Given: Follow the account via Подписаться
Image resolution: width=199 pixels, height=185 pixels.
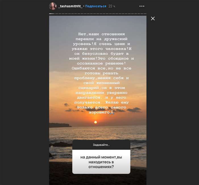Looking at the screenshot, I should tap(96, 6).
